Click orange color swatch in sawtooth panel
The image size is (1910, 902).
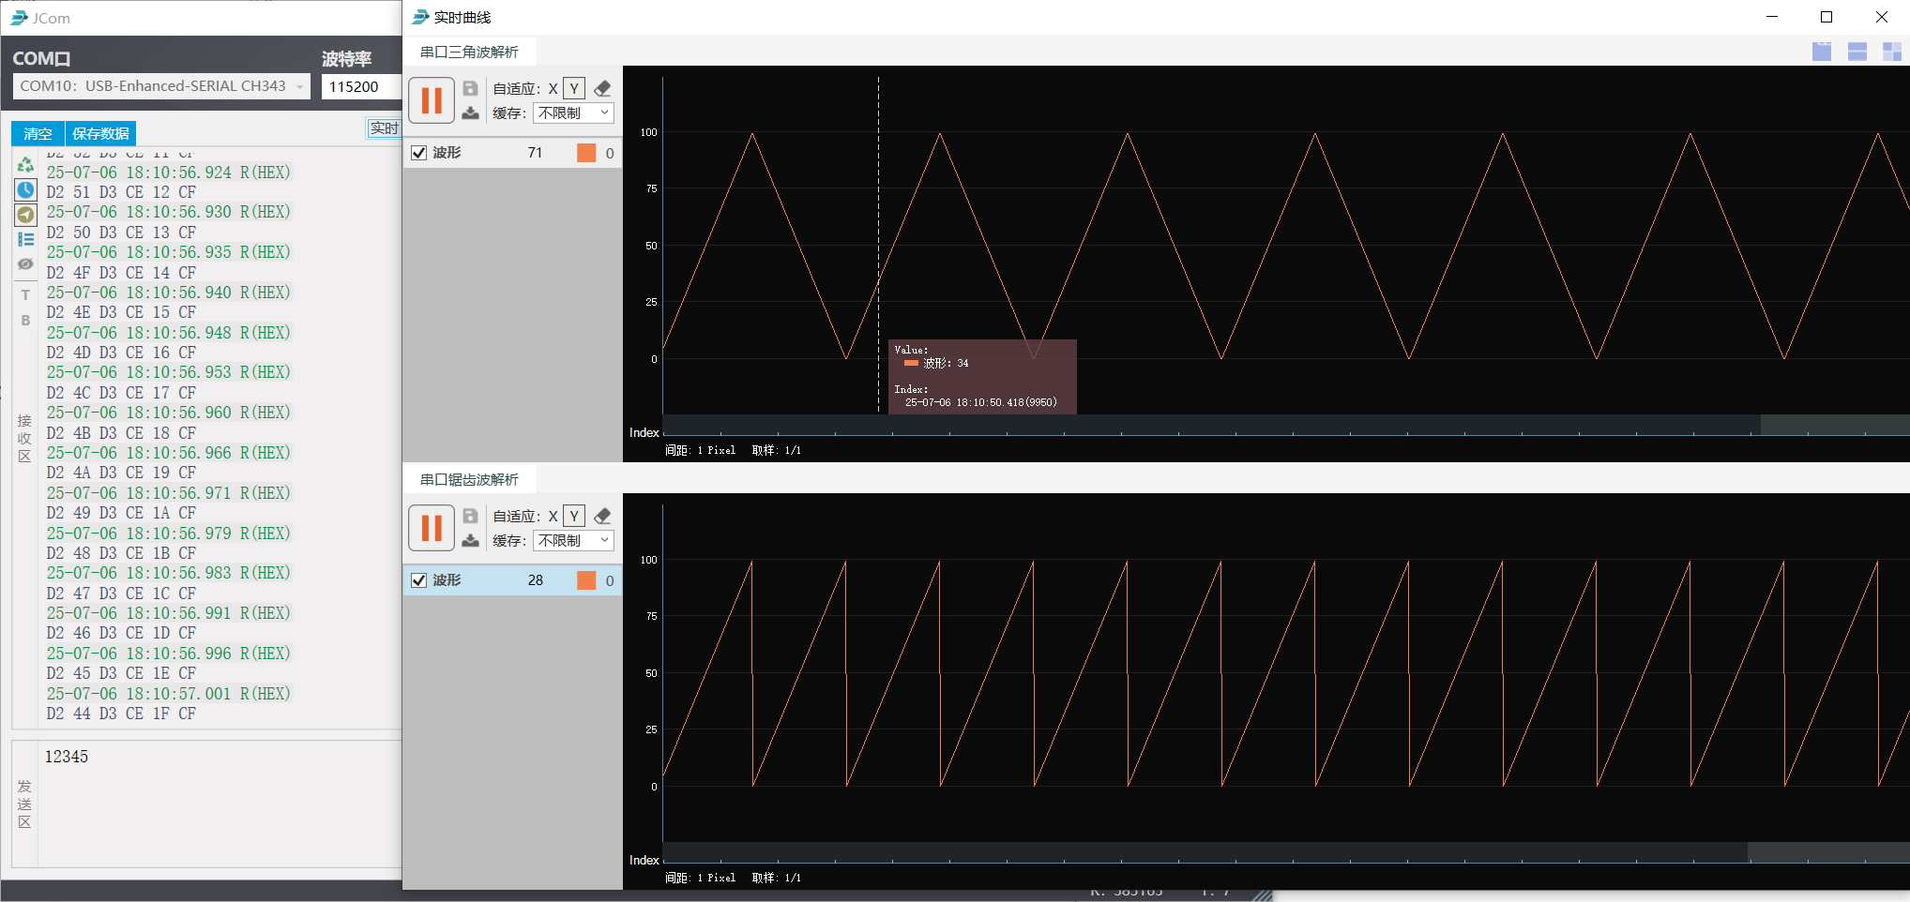tap(586, 580)
